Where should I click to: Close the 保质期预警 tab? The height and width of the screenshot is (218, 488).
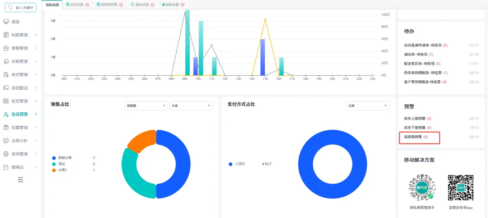(x=121, y=5)
